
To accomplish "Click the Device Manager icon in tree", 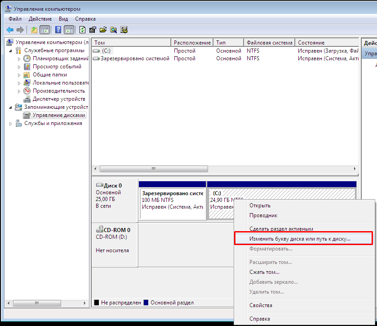I will coord(27,99).
